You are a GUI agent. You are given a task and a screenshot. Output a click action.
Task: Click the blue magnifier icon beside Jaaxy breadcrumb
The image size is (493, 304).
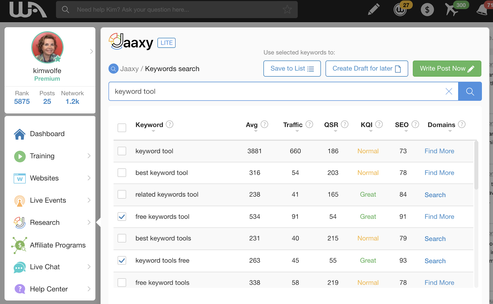pyautogui.click(x=113, y=69)
